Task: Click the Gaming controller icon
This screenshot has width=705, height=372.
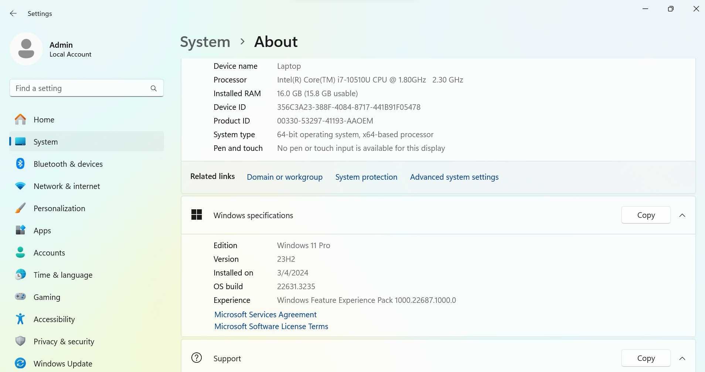Action: click(x=20, y=297)
